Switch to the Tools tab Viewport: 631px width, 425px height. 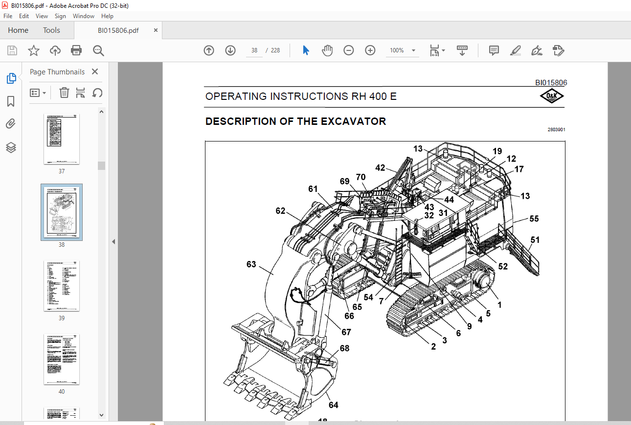tap(51, 30)
